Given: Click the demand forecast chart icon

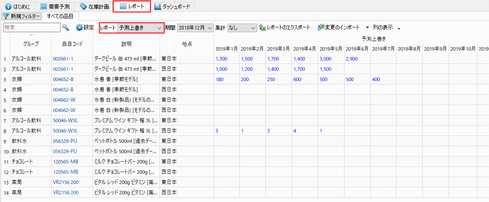Looking at the screenshot, I should pos(43,7).
